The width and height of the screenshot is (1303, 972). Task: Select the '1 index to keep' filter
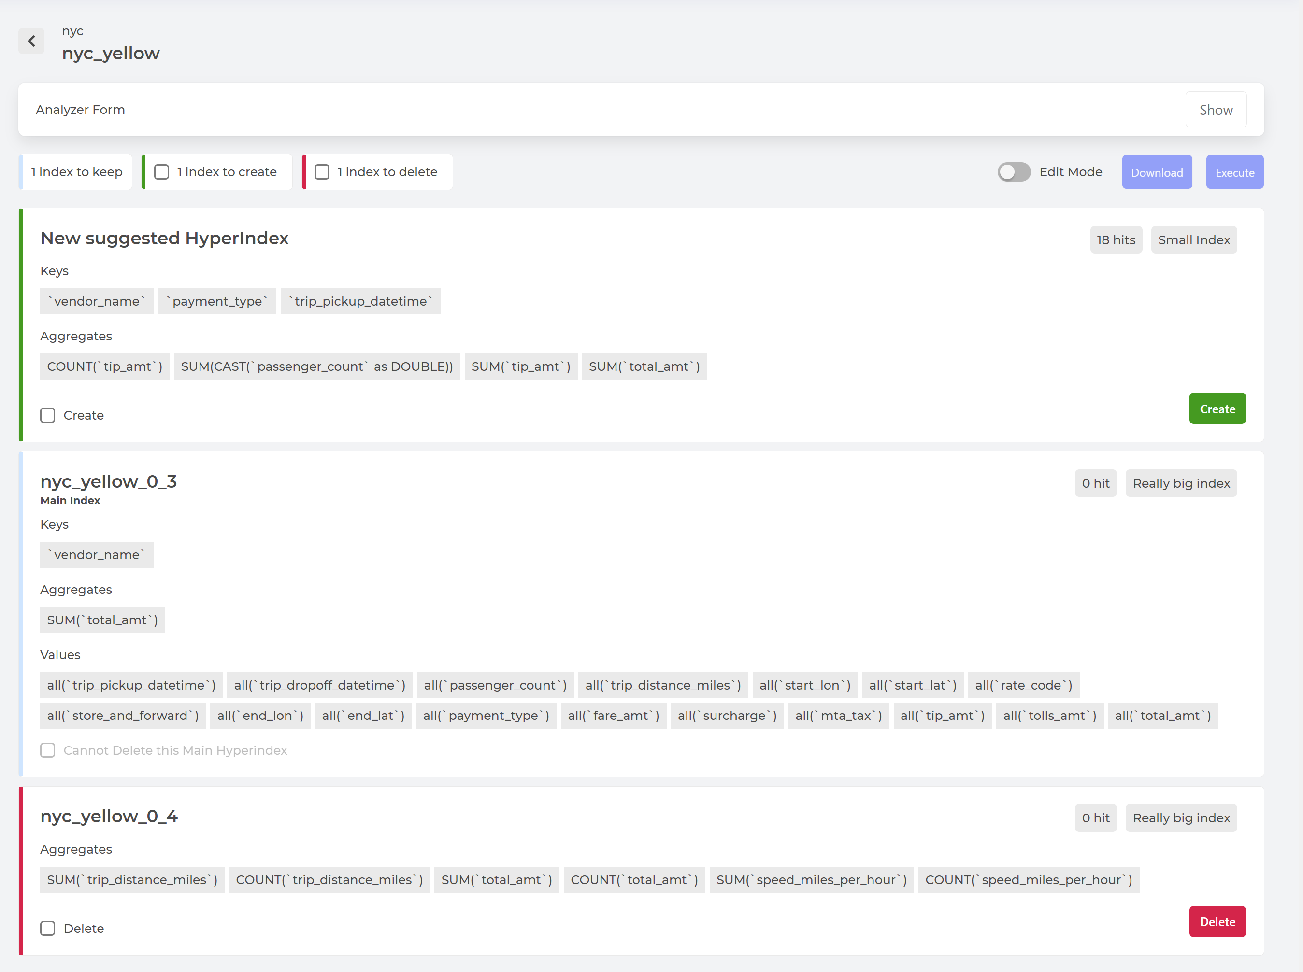pyautogui.click(x=76, y=172)
